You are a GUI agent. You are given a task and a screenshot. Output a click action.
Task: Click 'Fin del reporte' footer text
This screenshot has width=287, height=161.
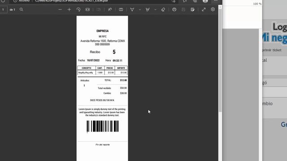pos(103,144)
